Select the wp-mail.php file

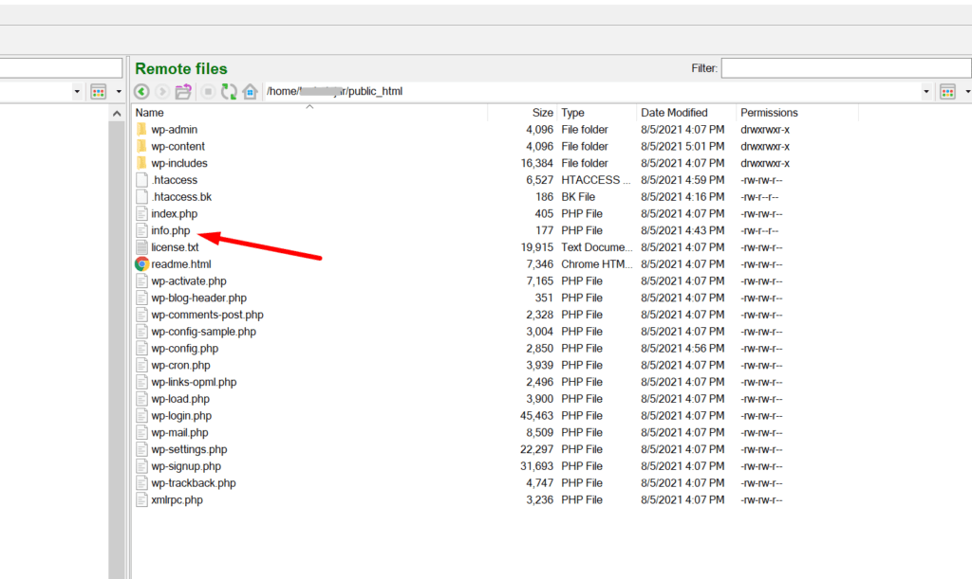179,432
